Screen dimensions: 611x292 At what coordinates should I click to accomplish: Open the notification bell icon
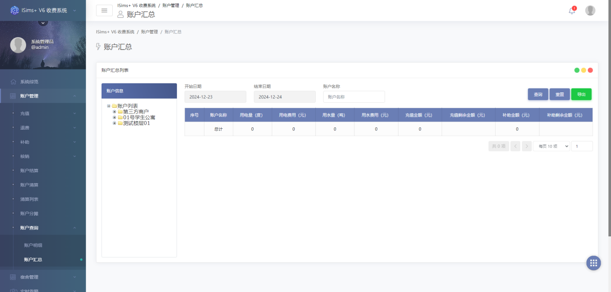pyautogui.click(x=571, y=11)
